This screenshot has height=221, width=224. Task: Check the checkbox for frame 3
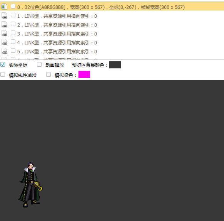(13, 33)
